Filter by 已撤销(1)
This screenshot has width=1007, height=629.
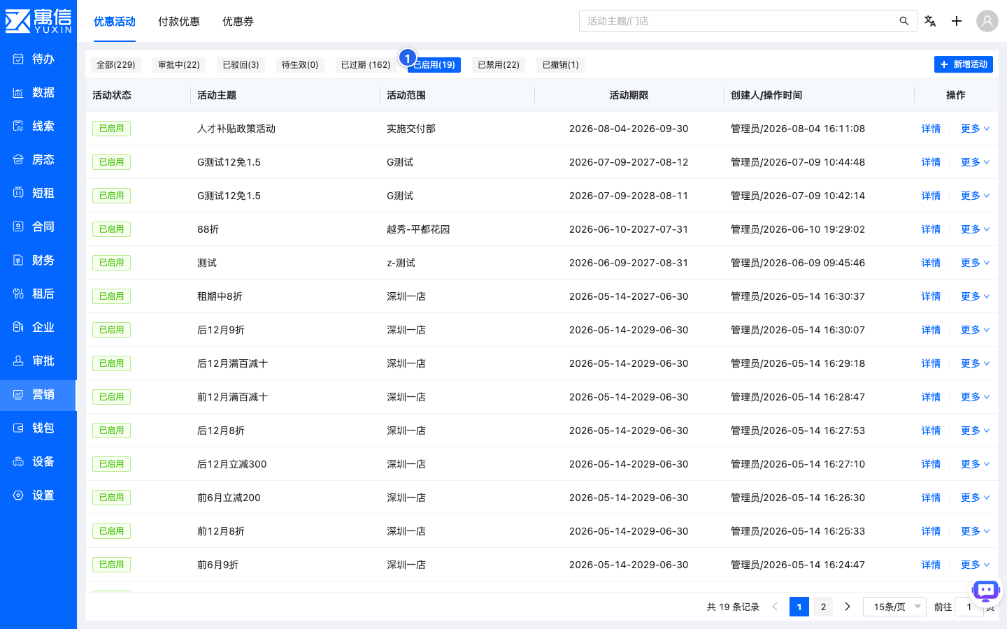pyautogui.click(x=561, y=65)
